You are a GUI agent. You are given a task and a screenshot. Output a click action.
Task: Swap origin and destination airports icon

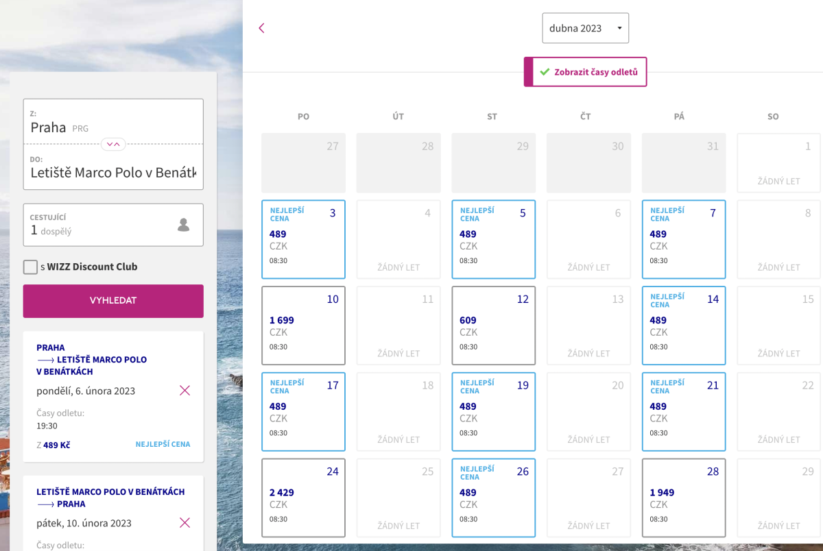[113, 144]
